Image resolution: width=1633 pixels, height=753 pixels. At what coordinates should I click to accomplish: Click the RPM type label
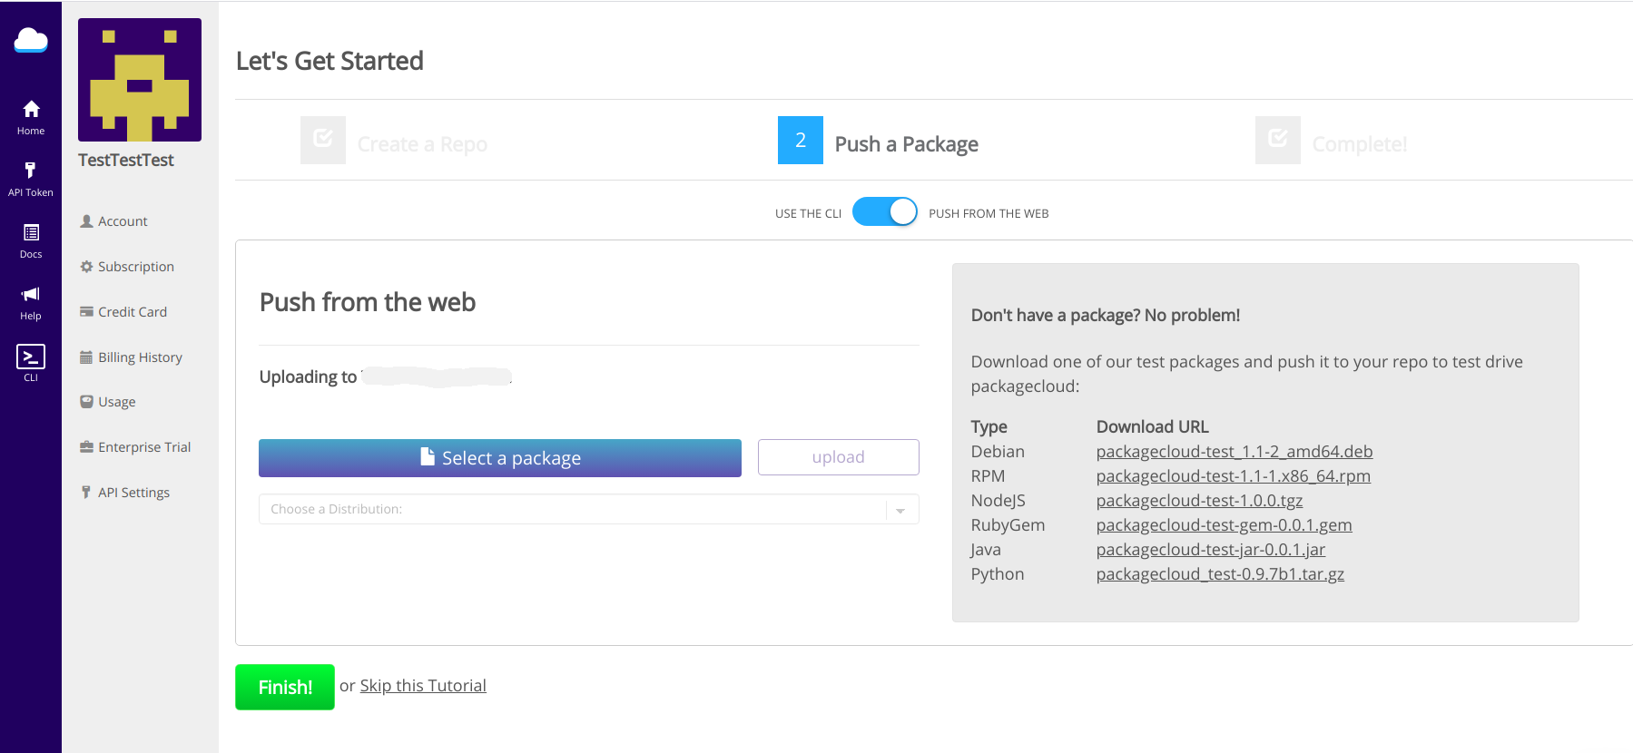tap(988, 476)
